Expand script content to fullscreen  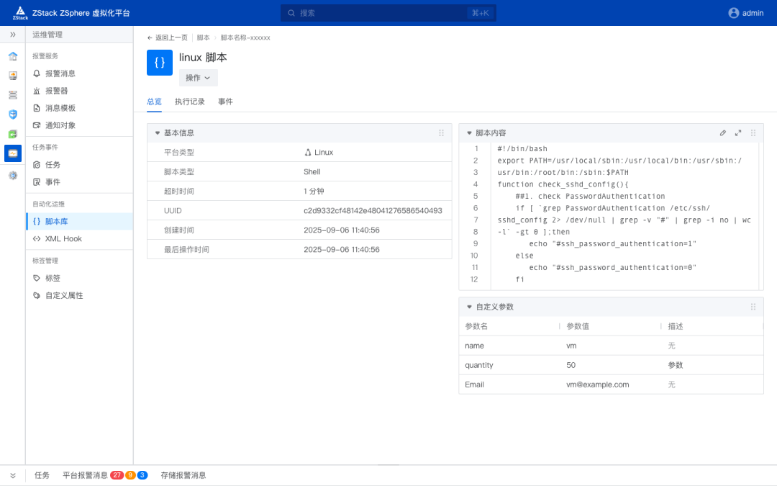pos(738,133)
